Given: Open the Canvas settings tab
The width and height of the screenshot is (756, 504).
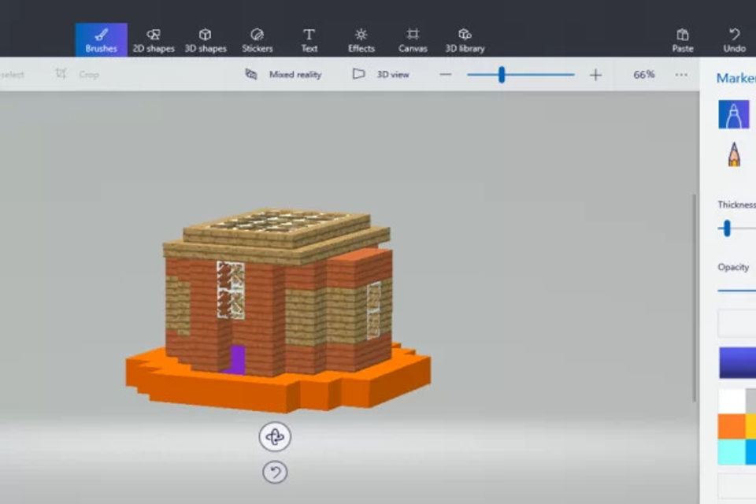Looking at the screenshot, I should pyautogui.click(x=413, y=40).
